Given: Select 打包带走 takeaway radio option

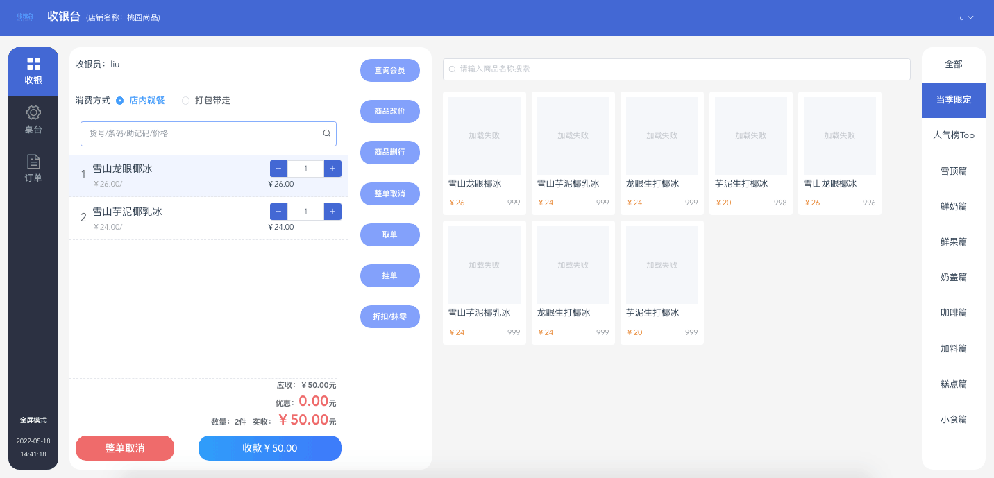Looking at the screenshot, I should 185,101.
